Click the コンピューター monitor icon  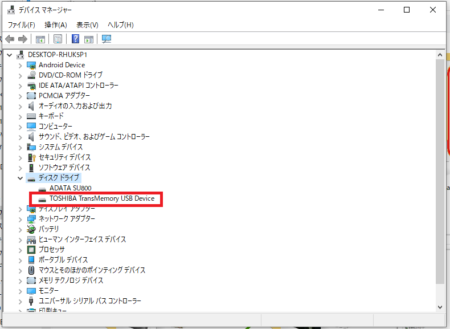[x=31, y=127]
